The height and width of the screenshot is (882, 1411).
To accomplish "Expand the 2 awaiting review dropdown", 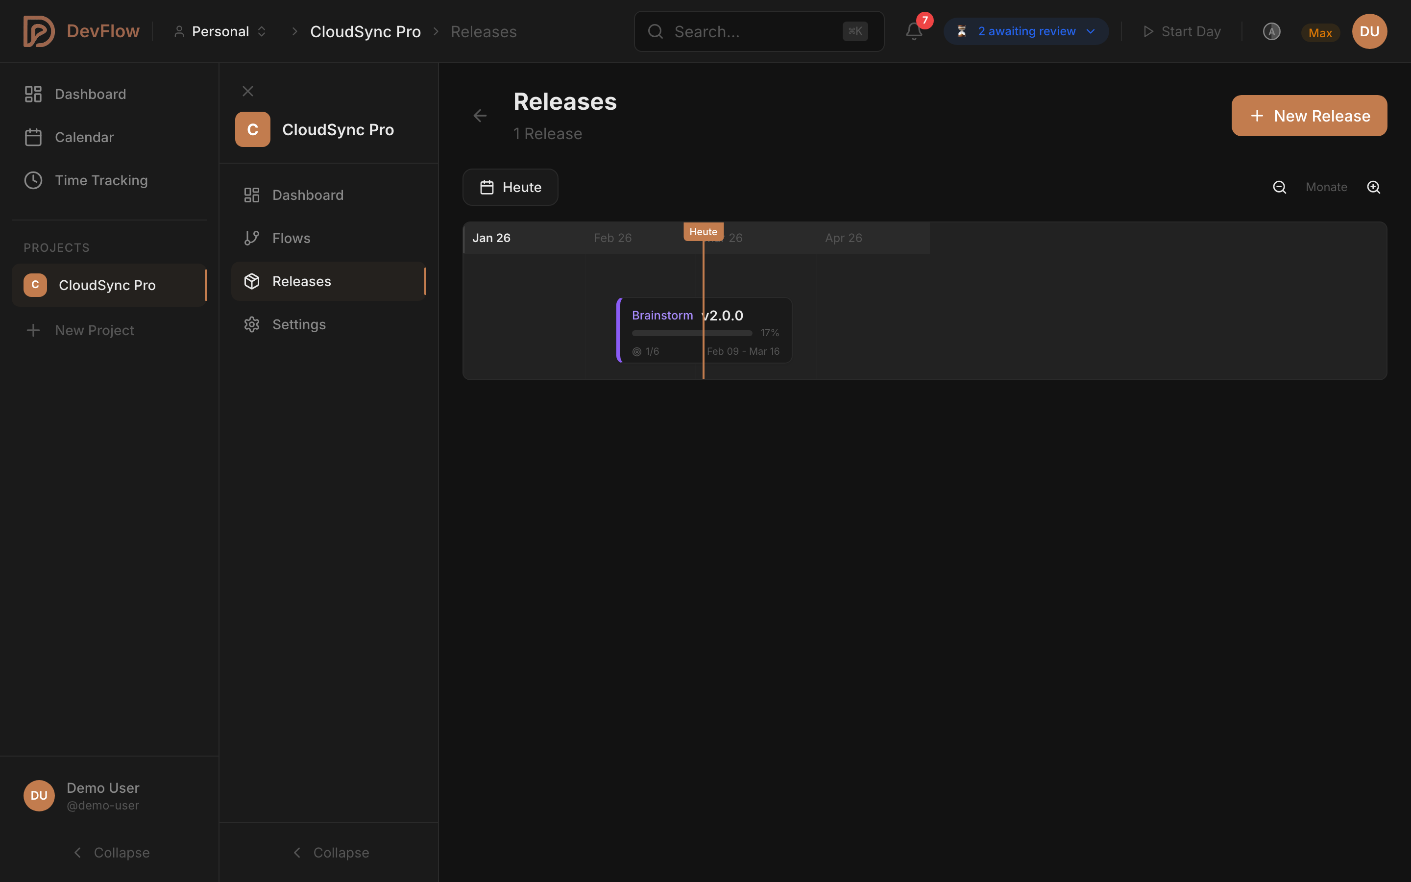I will coord(1025,31).
